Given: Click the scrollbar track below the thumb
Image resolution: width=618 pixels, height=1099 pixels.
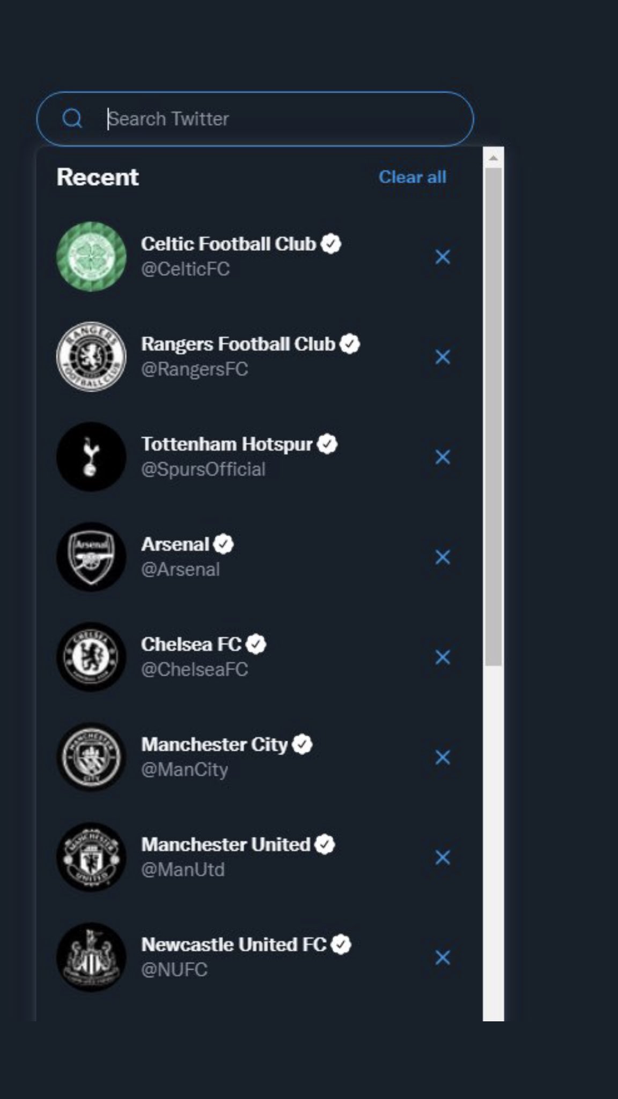Looking at the screenshot, I should point(493,842).
